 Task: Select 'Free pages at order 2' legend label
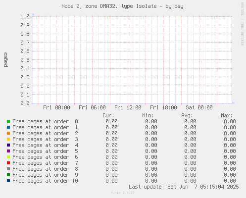[45, 134]
